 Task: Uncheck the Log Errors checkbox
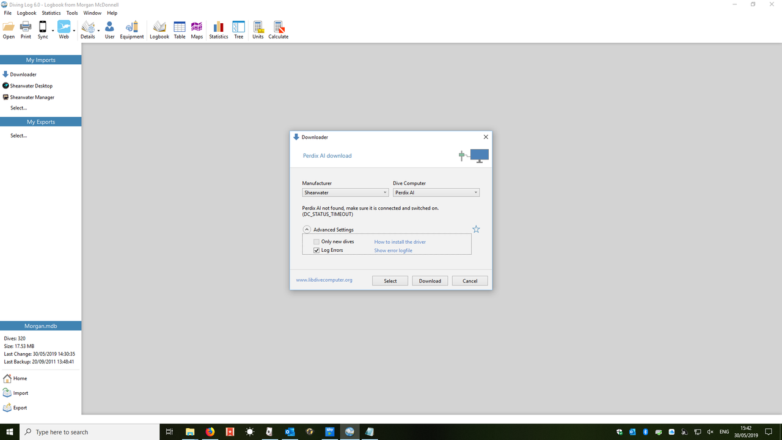coord(316,250)
